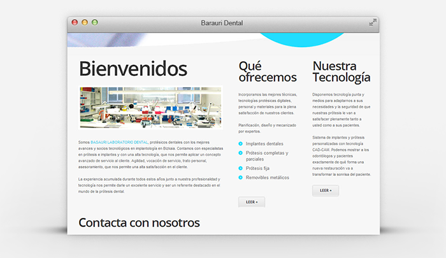
Task: Close the Barauri Dental window
Action: 75,22
